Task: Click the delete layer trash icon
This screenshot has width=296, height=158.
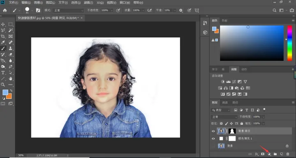Action: (x=287, y=154)
